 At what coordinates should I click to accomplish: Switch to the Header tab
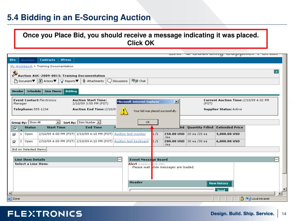(x=18, y=91)
